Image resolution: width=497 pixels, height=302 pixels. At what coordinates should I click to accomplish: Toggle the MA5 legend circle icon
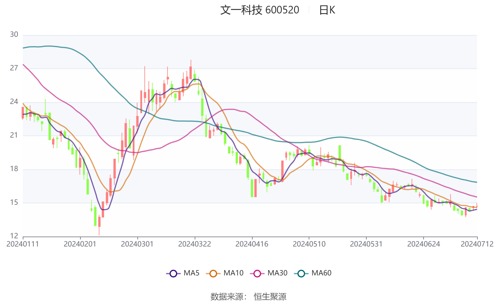click(x=173, y=274)
